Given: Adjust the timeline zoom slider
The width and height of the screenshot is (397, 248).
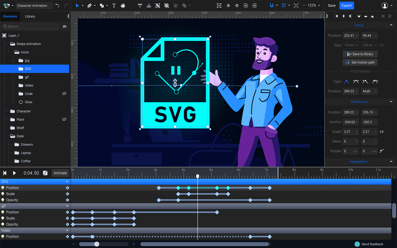Looking at the screenshot, I should pyautogui.click(x=97, y=244).
